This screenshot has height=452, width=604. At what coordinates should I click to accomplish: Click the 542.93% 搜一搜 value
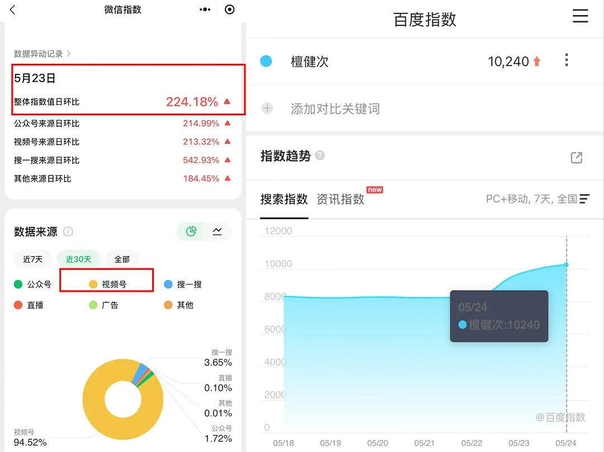click(x=201, y=160)
